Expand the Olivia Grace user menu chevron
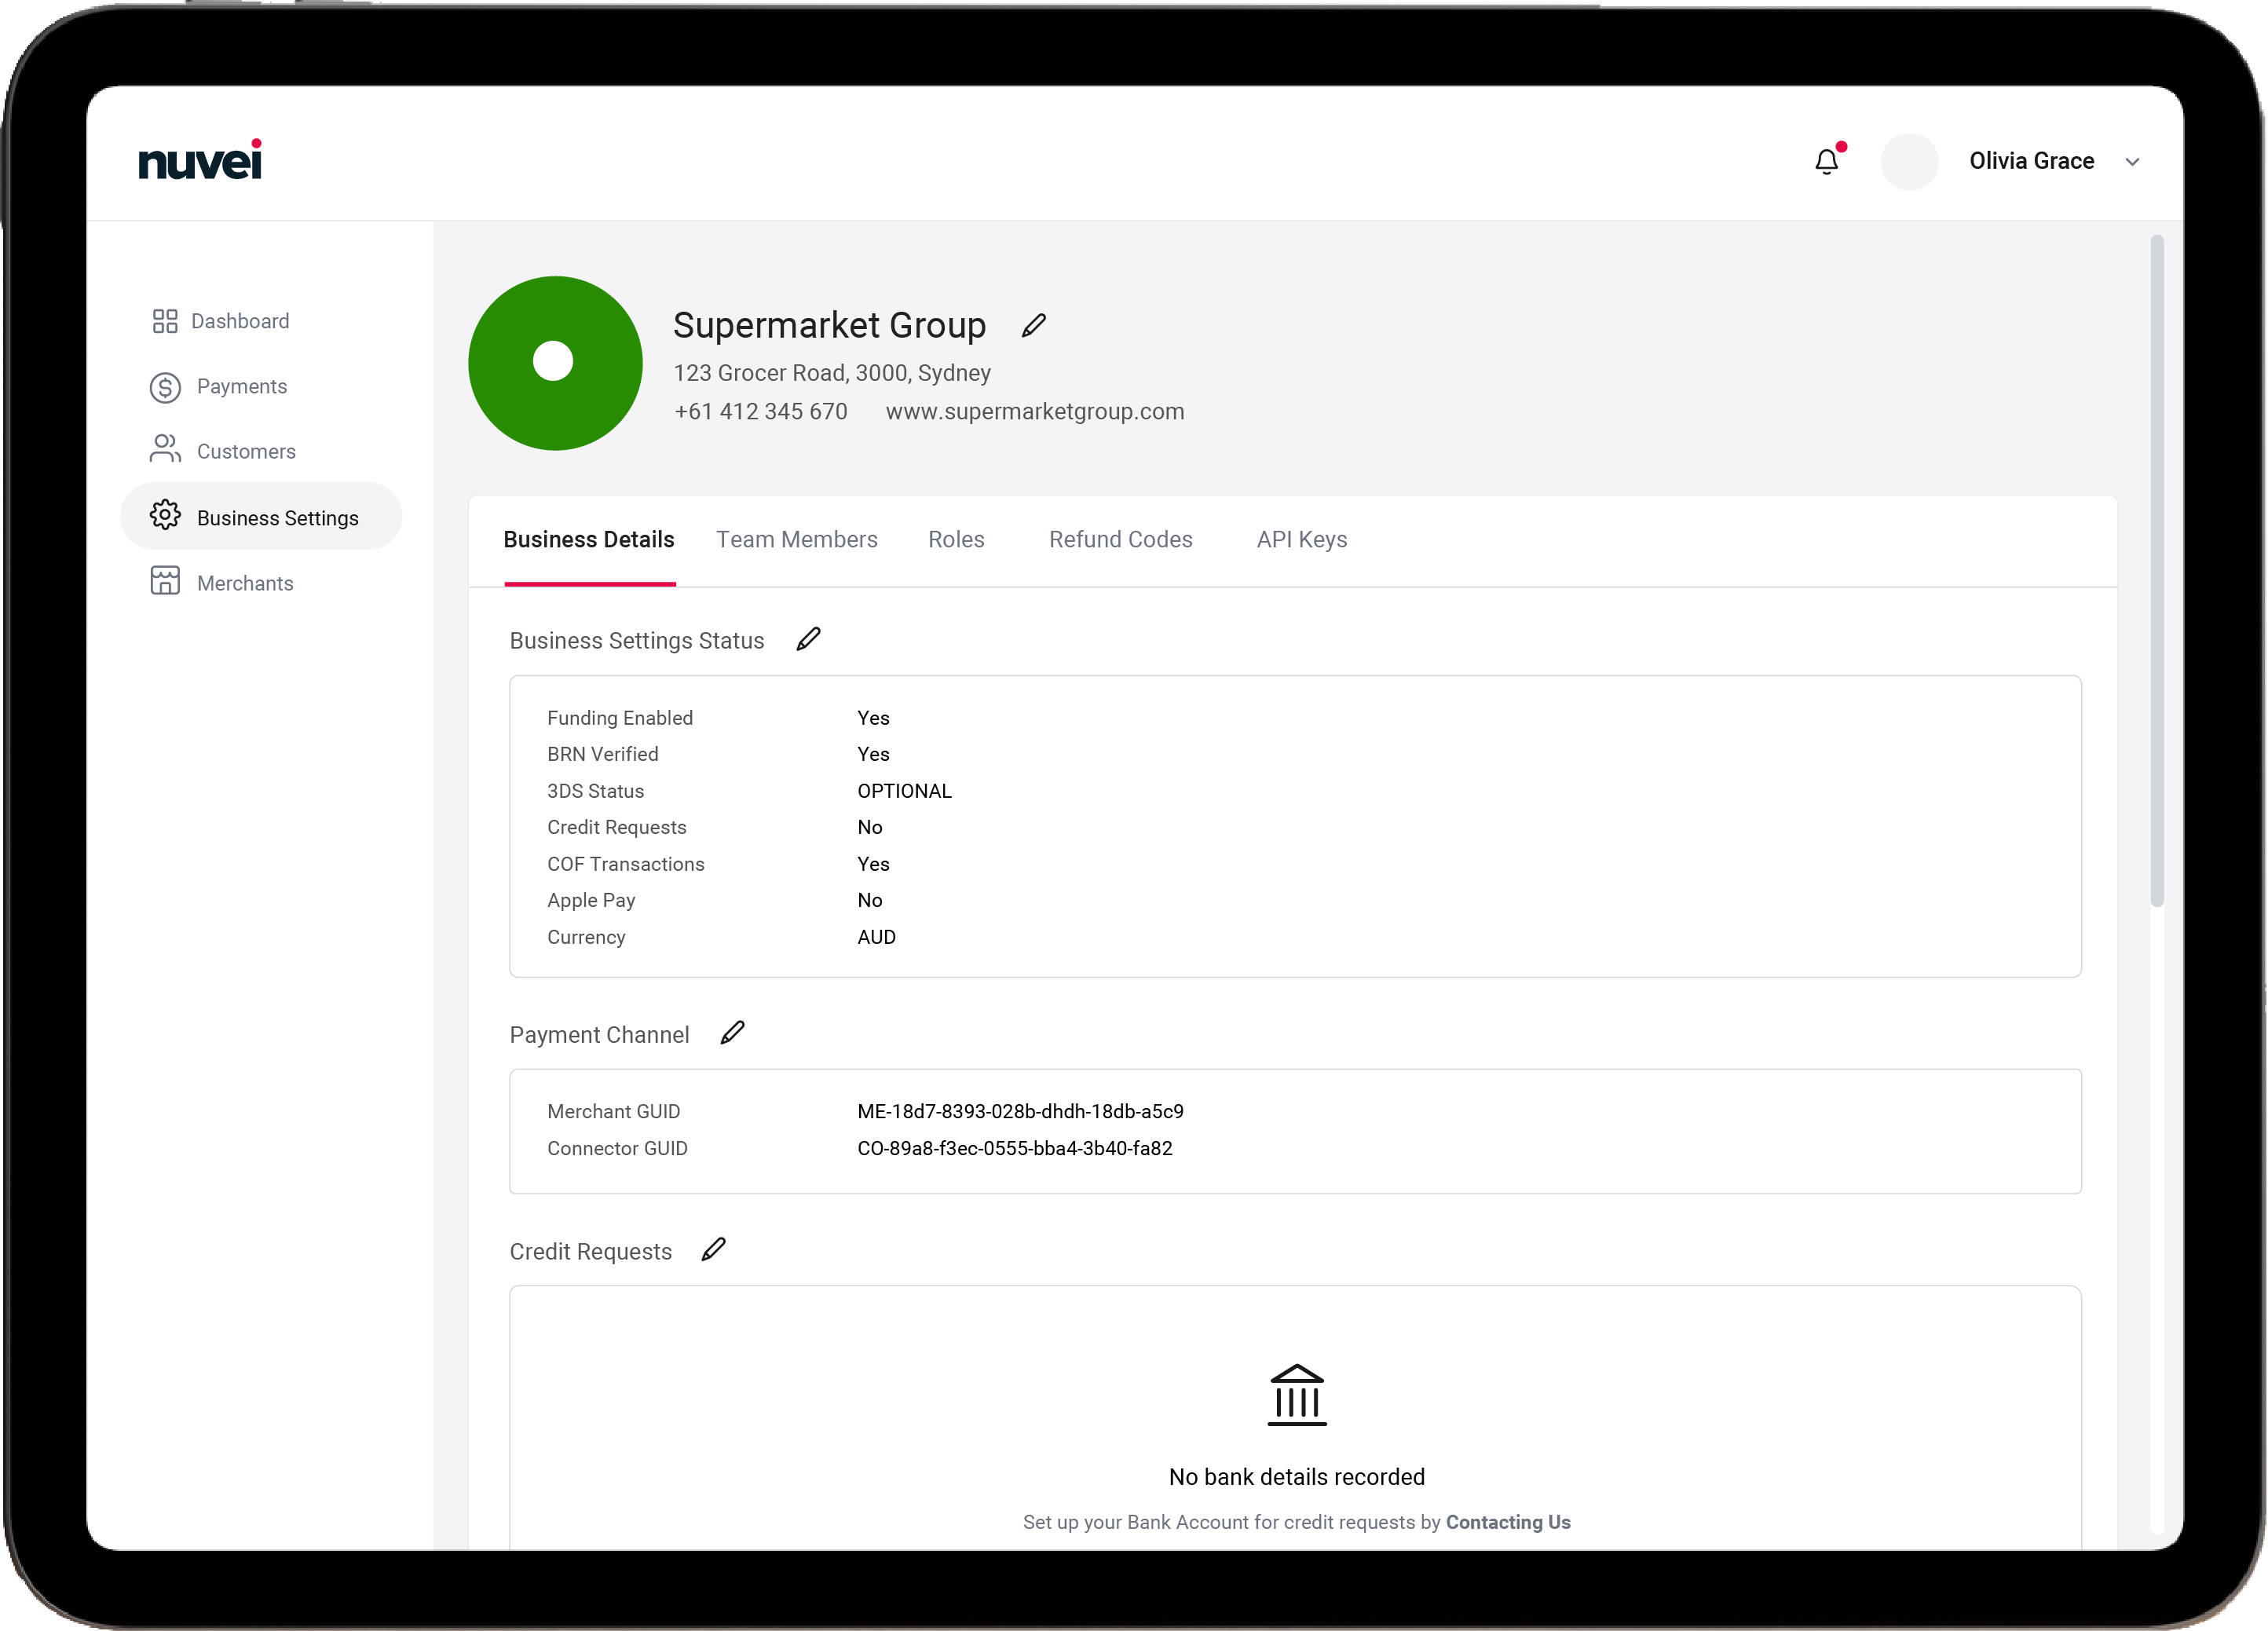This screenshot has width=2268, height=1631. (x=2132, y=162)
